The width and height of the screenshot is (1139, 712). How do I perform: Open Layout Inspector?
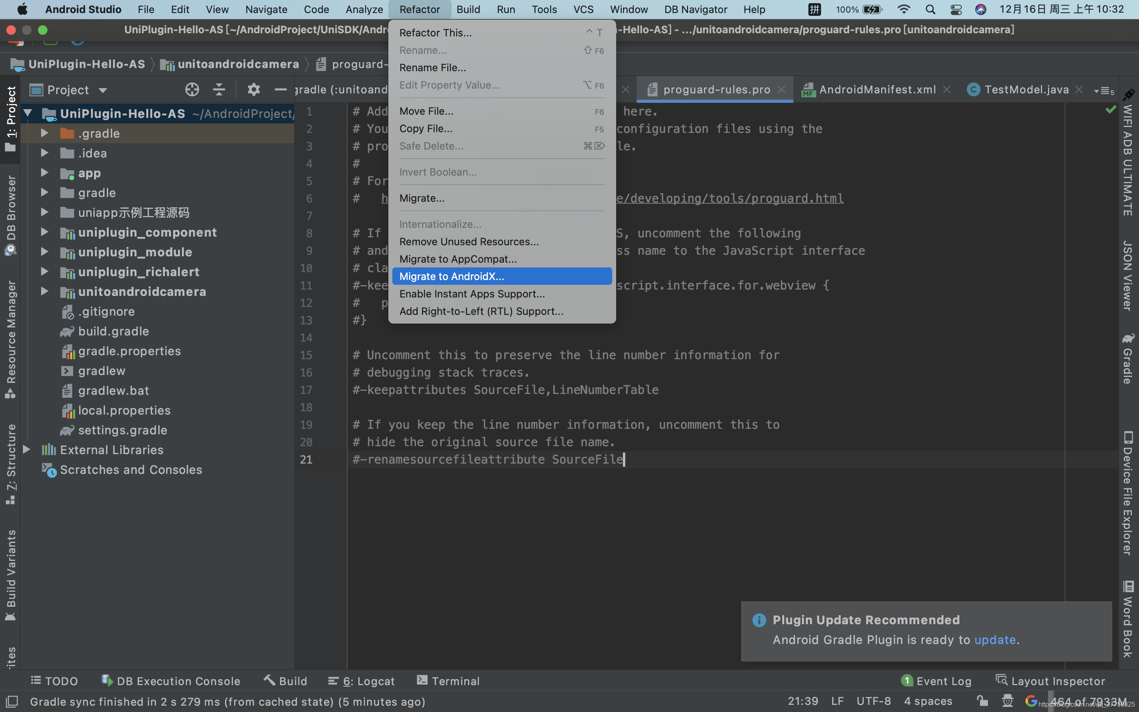pyautogui.click(x=1050, y=681)
